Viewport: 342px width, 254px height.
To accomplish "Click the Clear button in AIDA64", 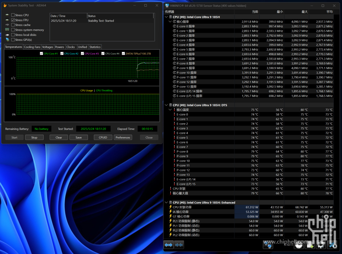I will tap(59, 137).
